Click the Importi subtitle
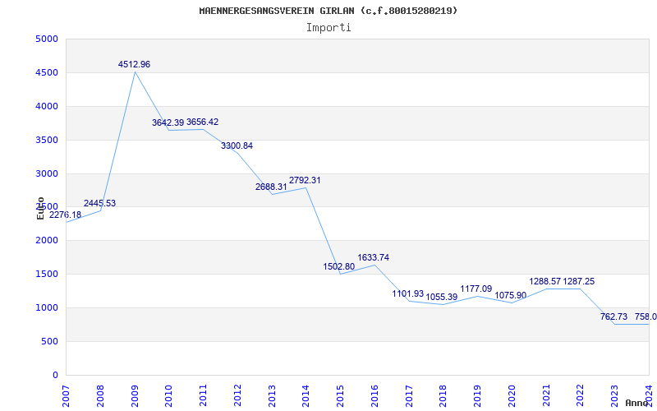Image resolution: width=657 pixels, height=411 pixels. pyautogui.click(x=328, y=28)
